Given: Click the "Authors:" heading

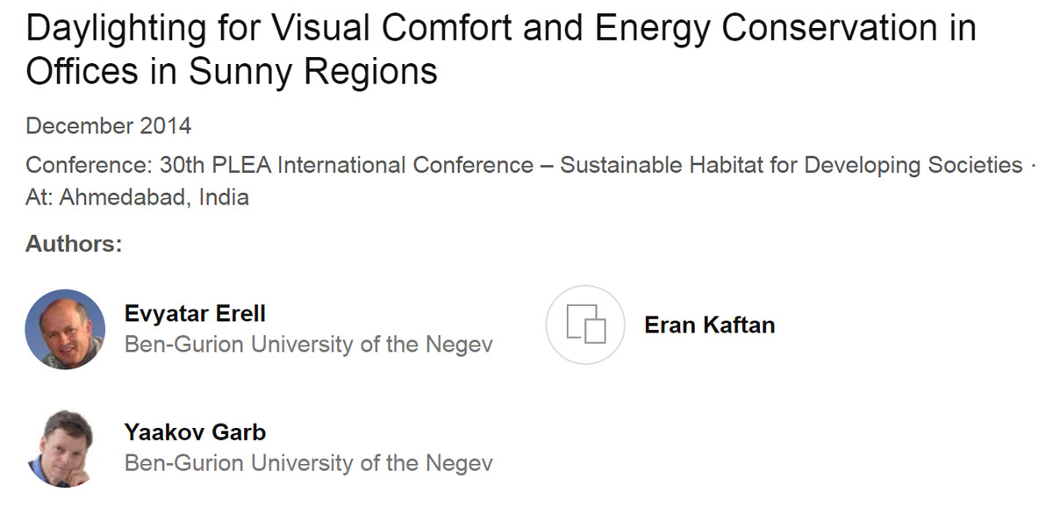Looking at the screenshot, I should click(74, 244).
